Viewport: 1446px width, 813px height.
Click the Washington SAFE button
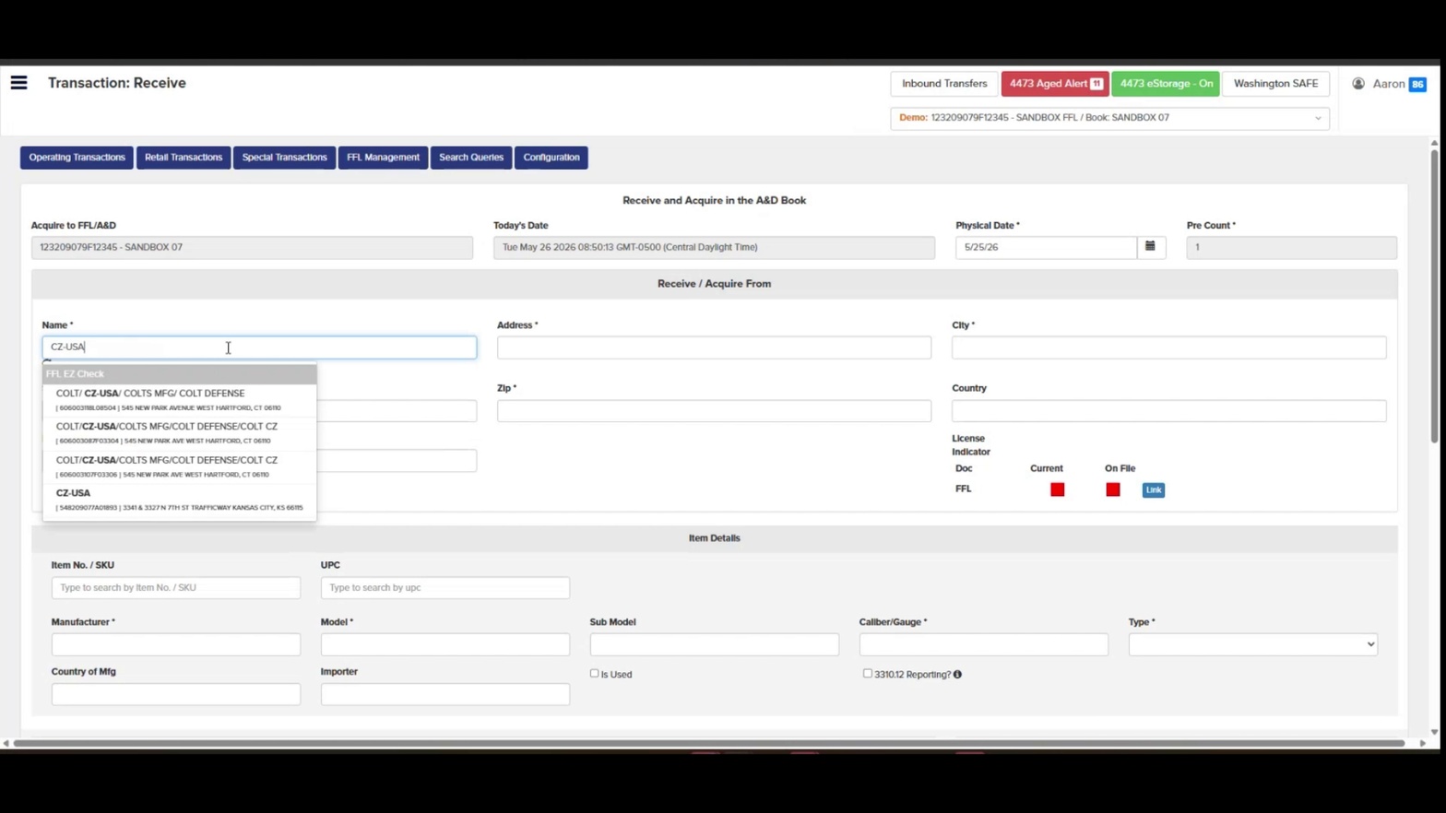coord(1275,84)
